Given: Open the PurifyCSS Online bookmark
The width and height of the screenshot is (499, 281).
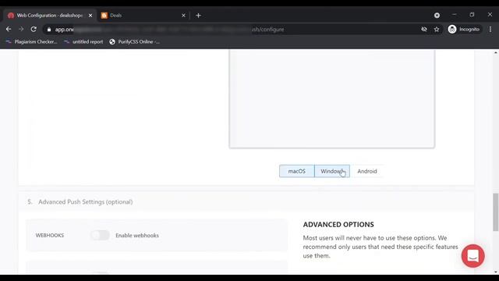Looking at the screenshot, I should [x=134, y=41].
